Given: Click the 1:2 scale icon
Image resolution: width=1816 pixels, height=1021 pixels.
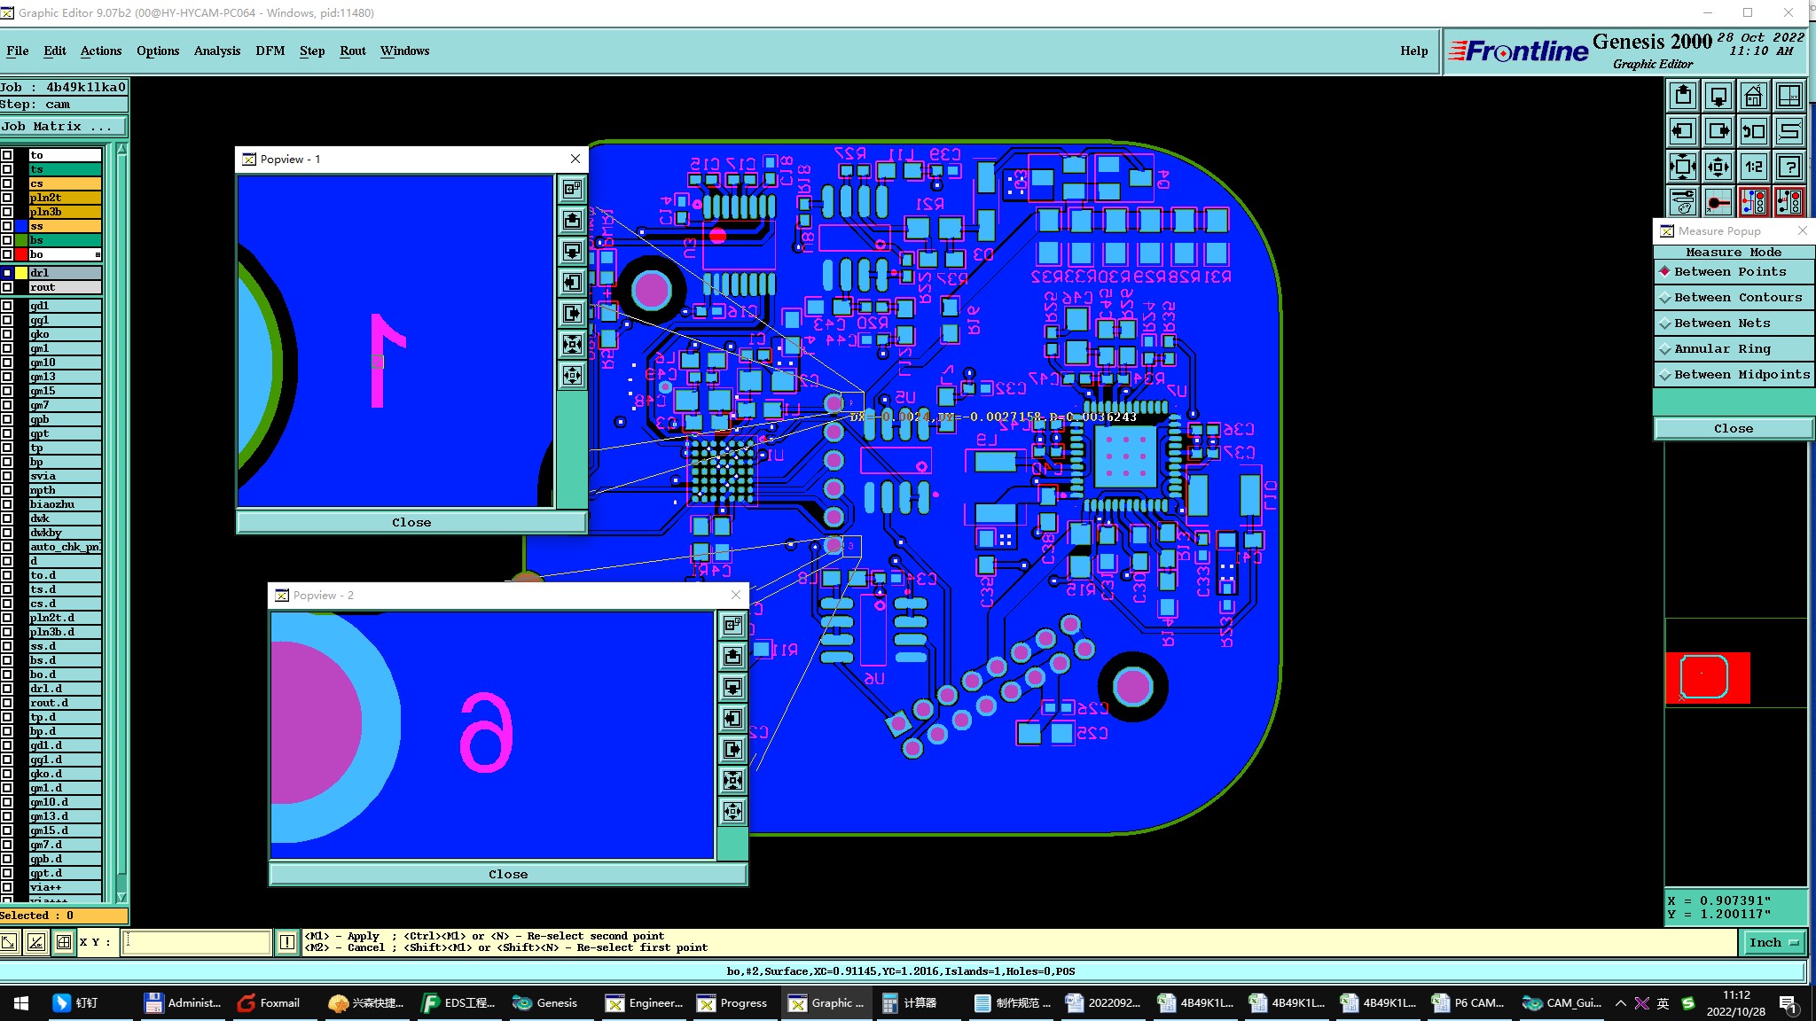Looking at the screenshot, I should [x=1753, y=167].
